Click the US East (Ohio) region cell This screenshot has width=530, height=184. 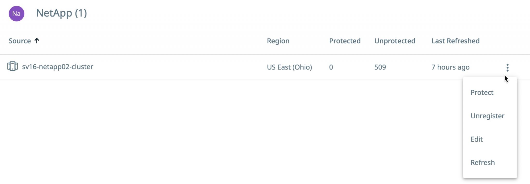(x=289, y=67)
